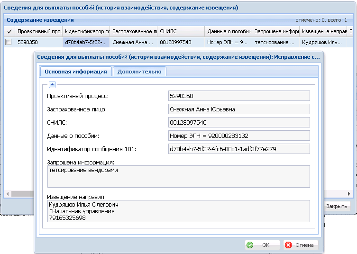Viewport: 357px width, 254px height.
Task: Click the Проактивный процесс field
Action: point(239,96)
